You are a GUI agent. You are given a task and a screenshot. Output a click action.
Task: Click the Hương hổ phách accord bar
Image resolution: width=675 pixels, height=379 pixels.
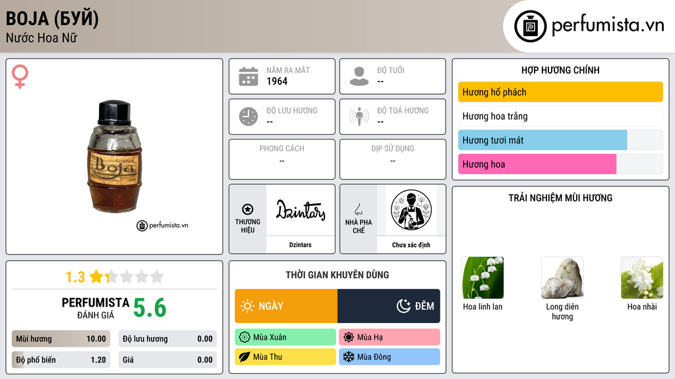(560, 92)
